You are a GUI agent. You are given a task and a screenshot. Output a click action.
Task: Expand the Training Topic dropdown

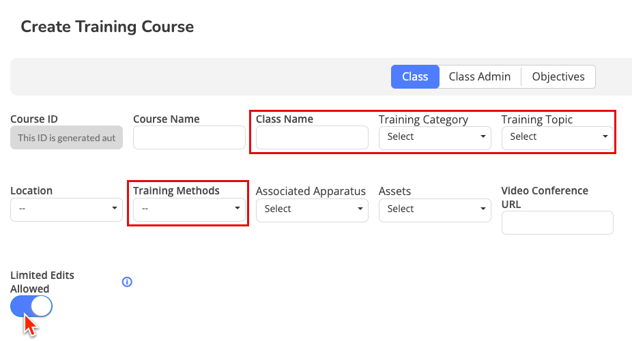(558, 137)
